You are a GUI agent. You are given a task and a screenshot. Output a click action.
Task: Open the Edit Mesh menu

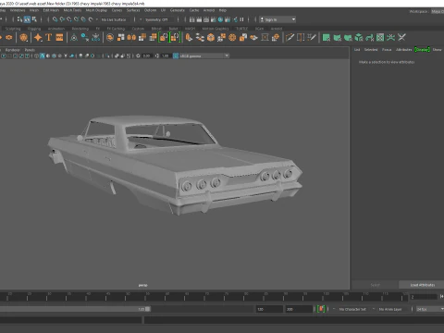click(x=51, y=10)
